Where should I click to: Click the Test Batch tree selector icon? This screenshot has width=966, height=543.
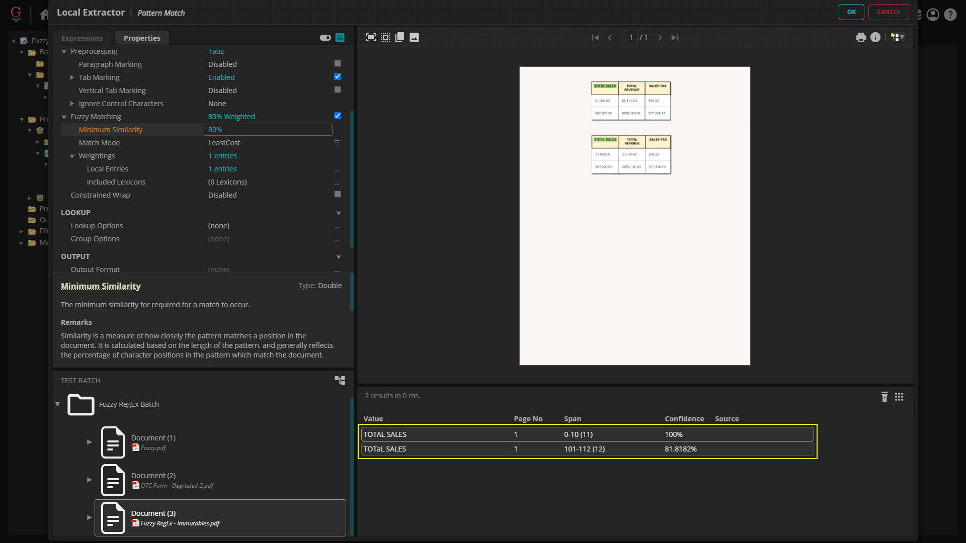pos(340,381)
